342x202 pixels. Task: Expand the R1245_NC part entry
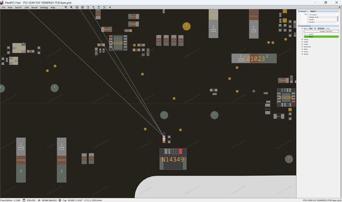click(x=302, y=47)
